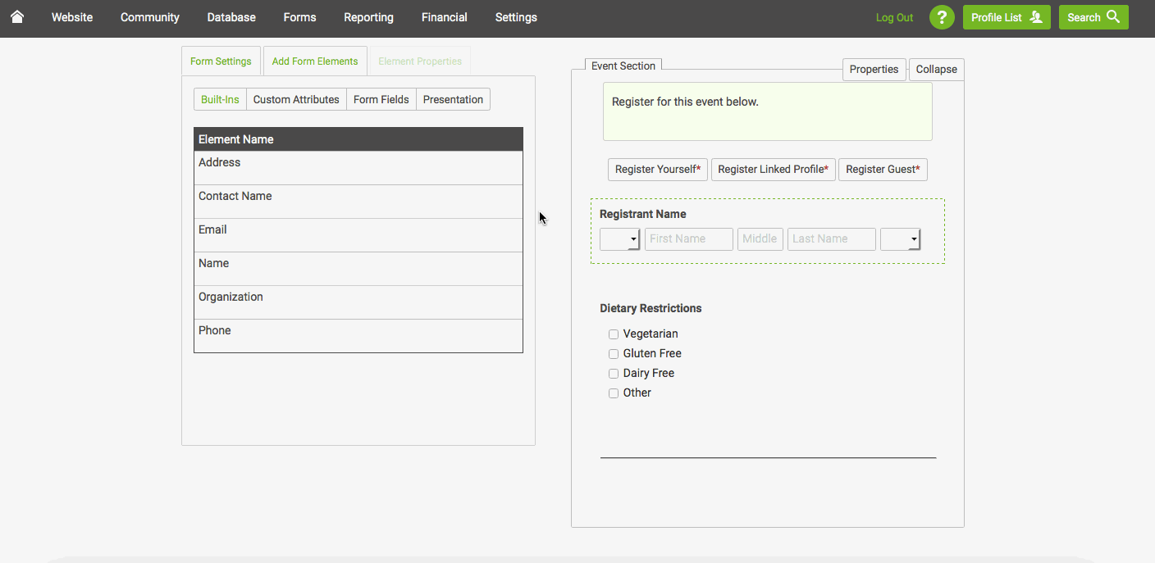The height and width of the screenshot is (563, 1155).
Task: Open the Website menu
Action: [x=72, y=17]
